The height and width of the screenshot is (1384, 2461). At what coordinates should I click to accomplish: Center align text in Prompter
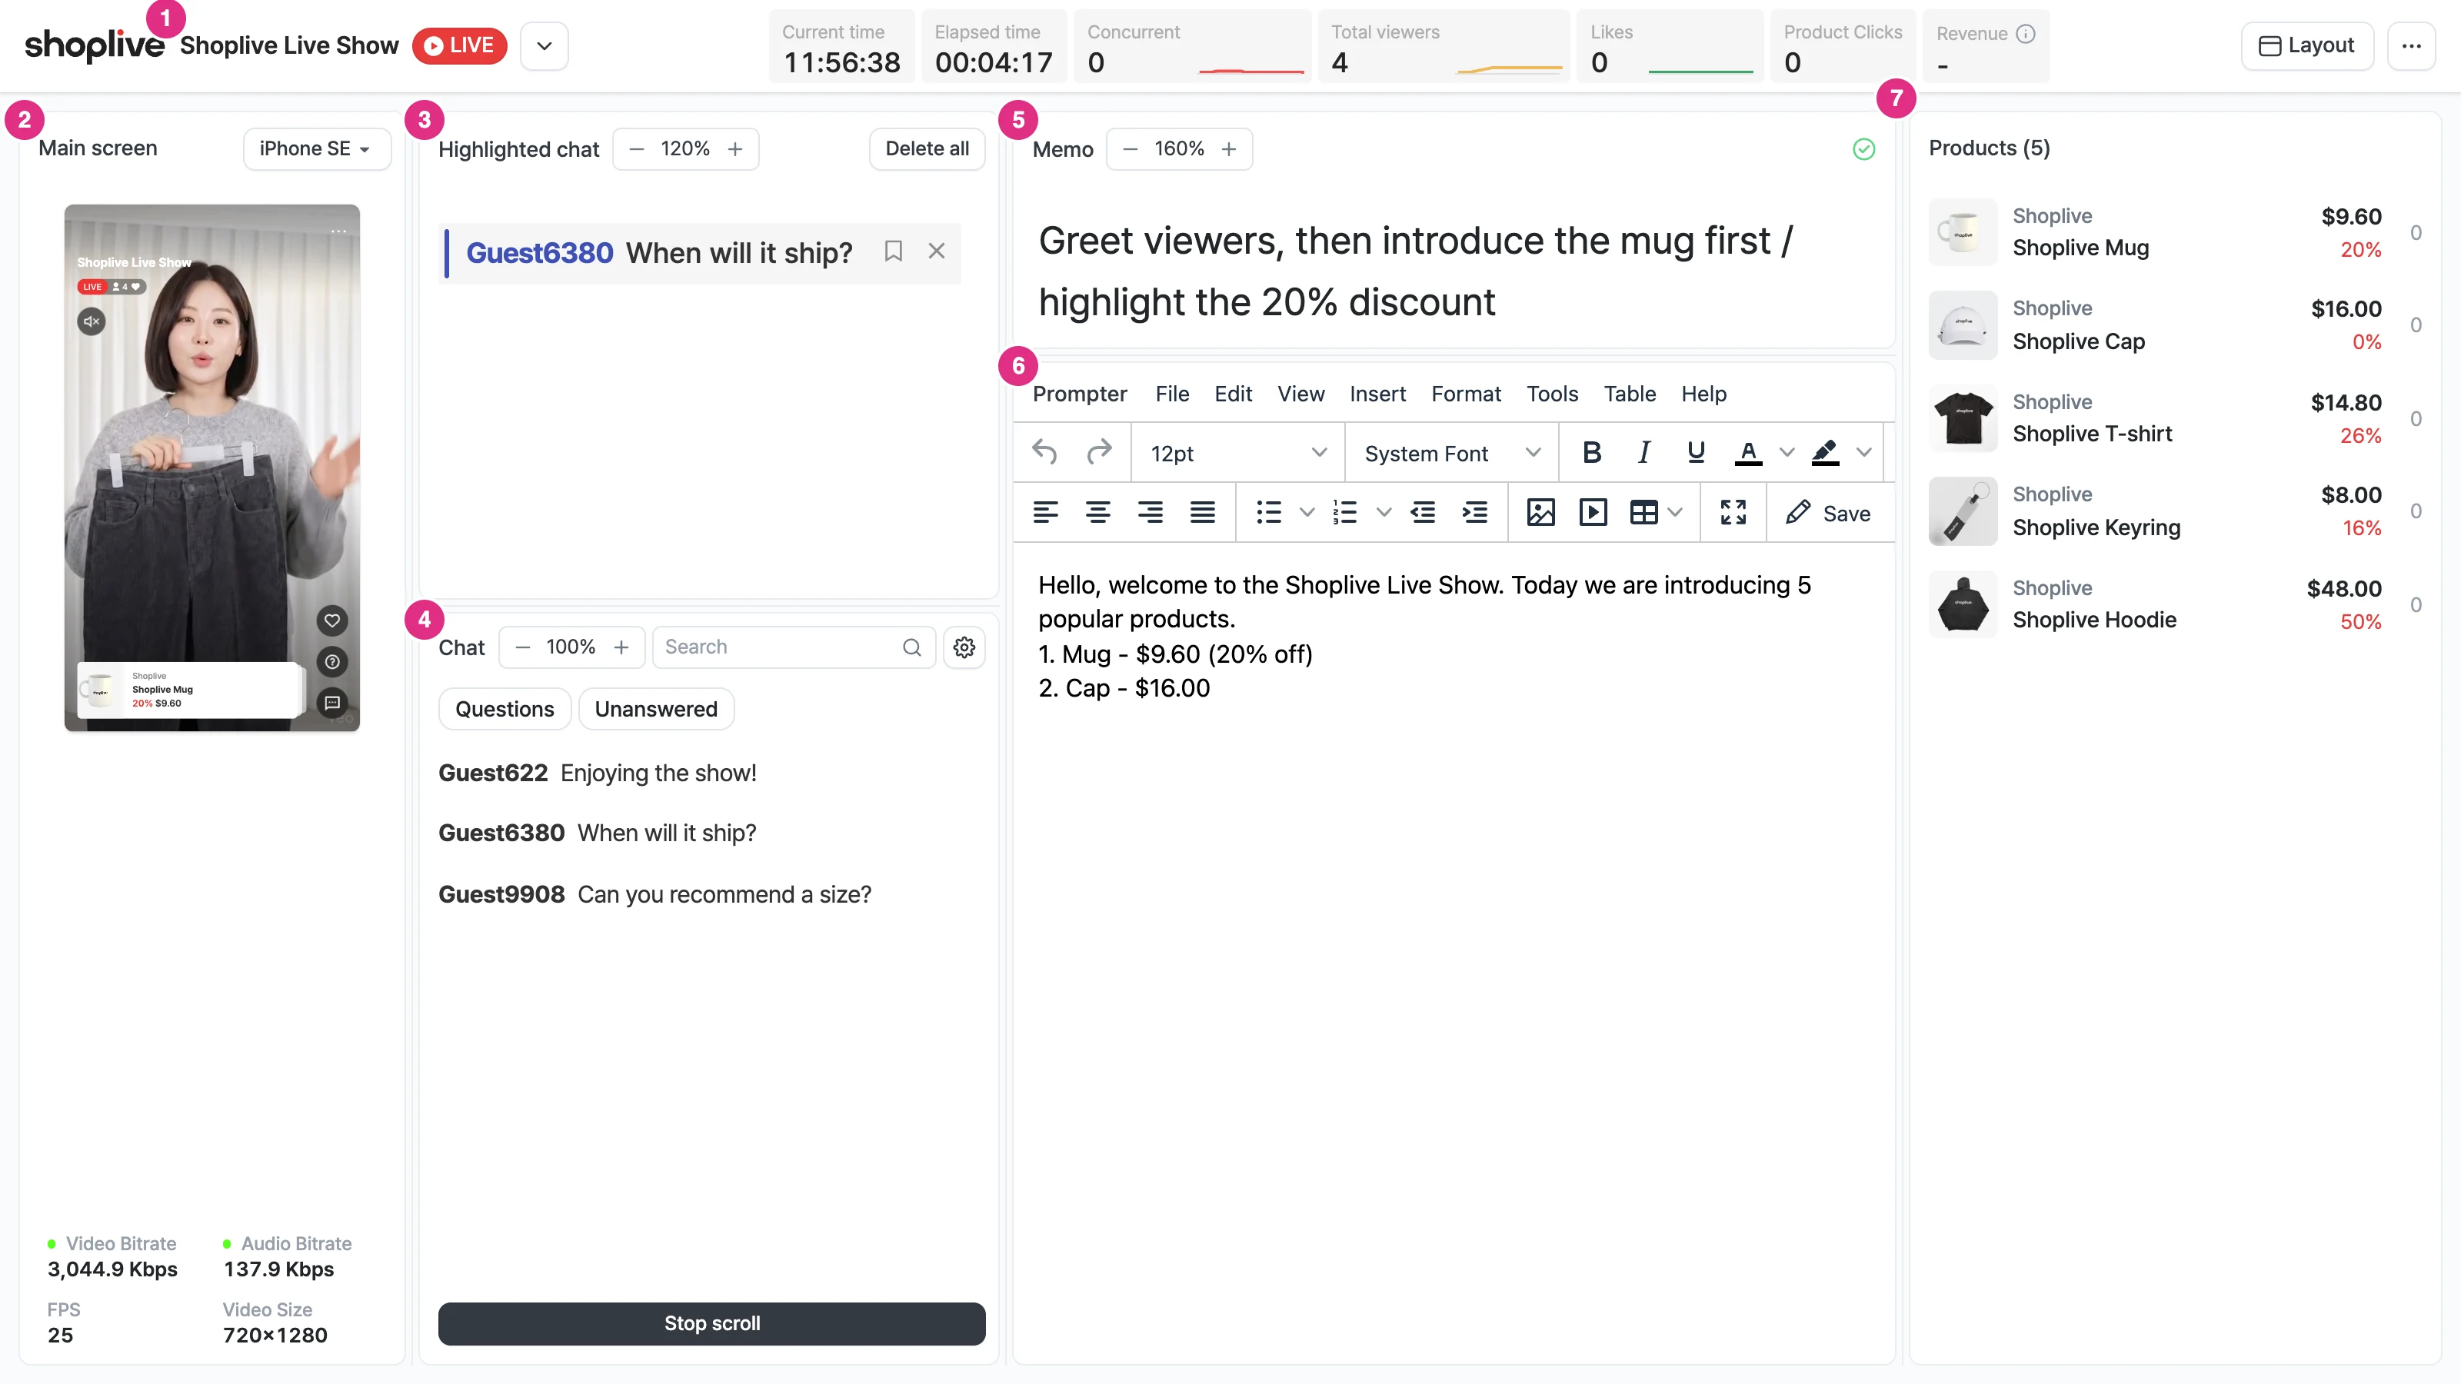coord(1097,513)
